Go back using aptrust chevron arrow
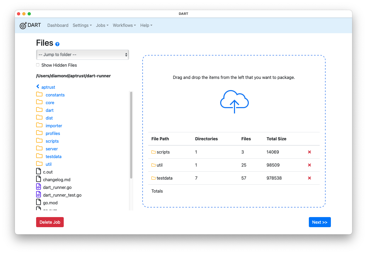The image size is (367, 254). pos(38,87)
